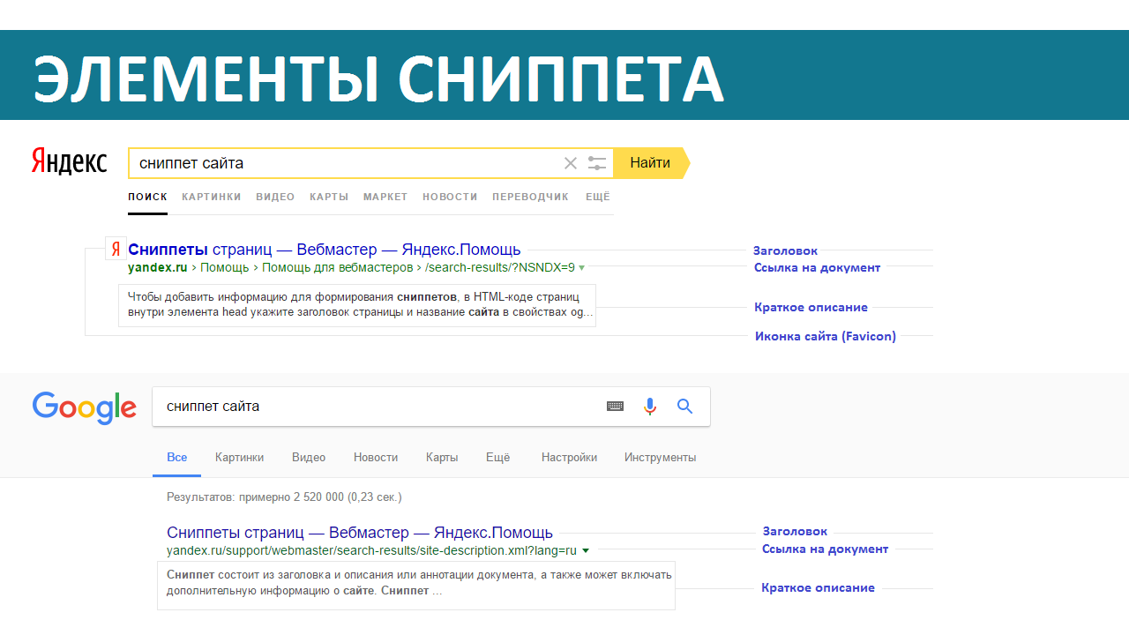1129x635 pixels.
Task: Start Google voice search microphone
Action: coord(650,407)
